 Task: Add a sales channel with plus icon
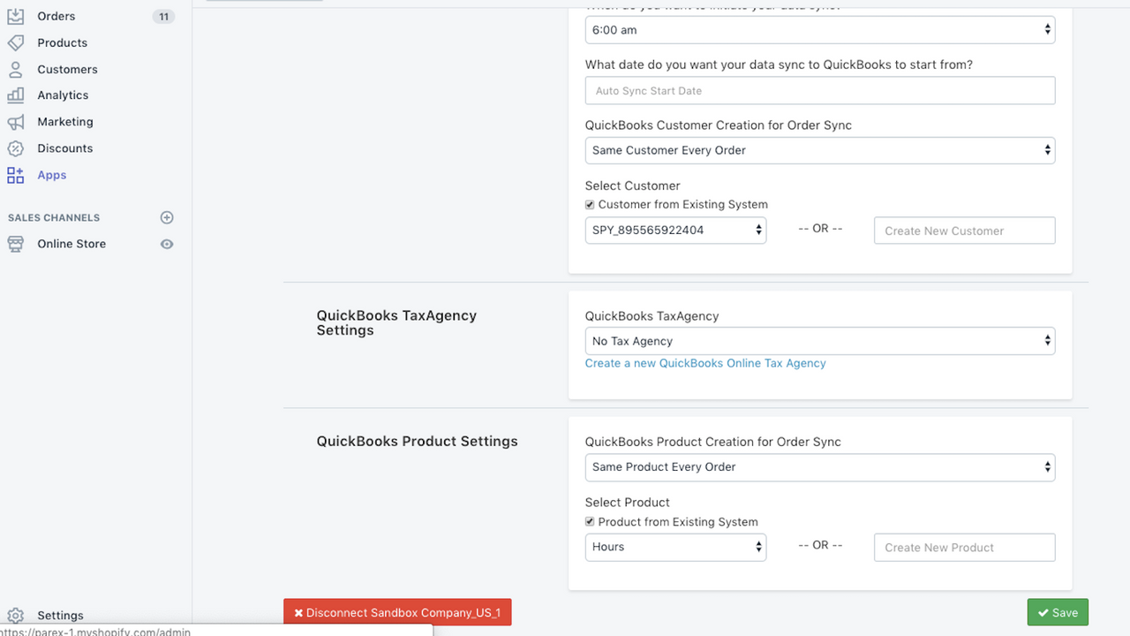click(167, 217)
